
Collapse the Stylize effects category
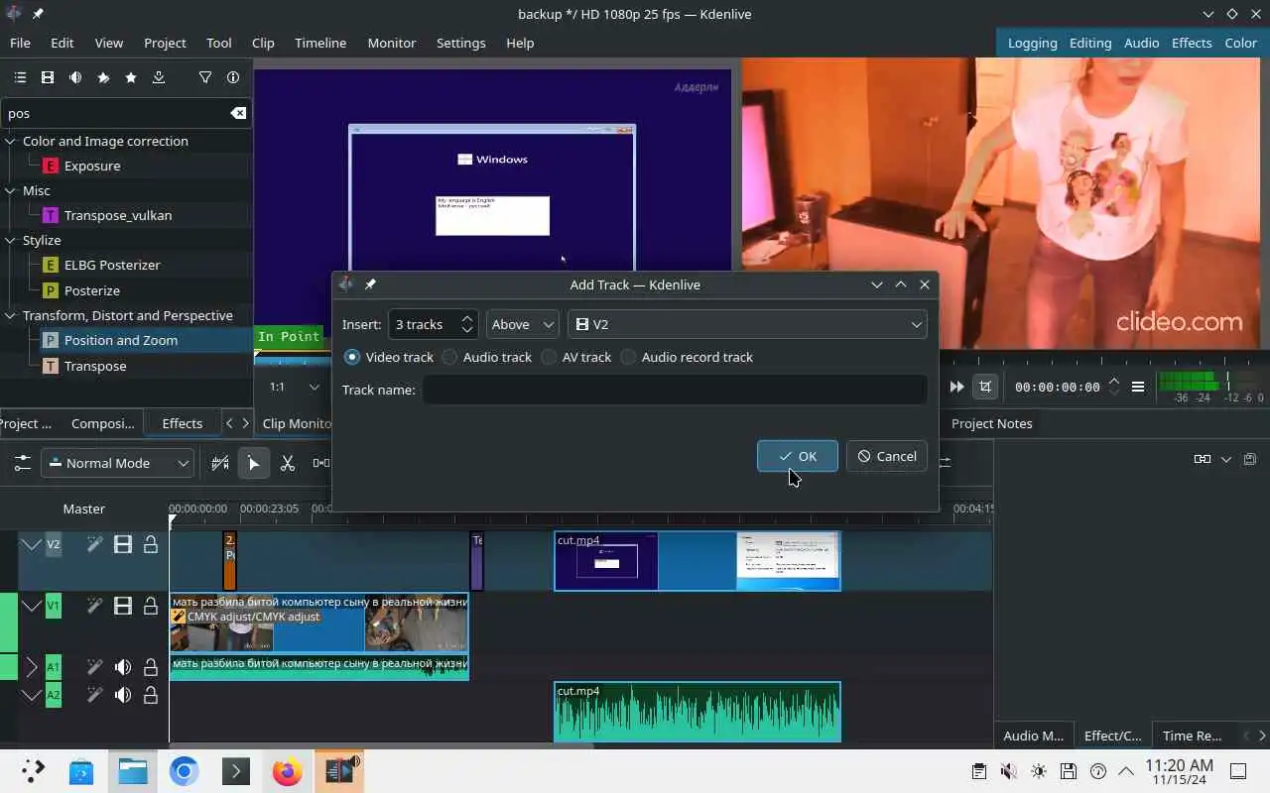click(x=10, y=240)
